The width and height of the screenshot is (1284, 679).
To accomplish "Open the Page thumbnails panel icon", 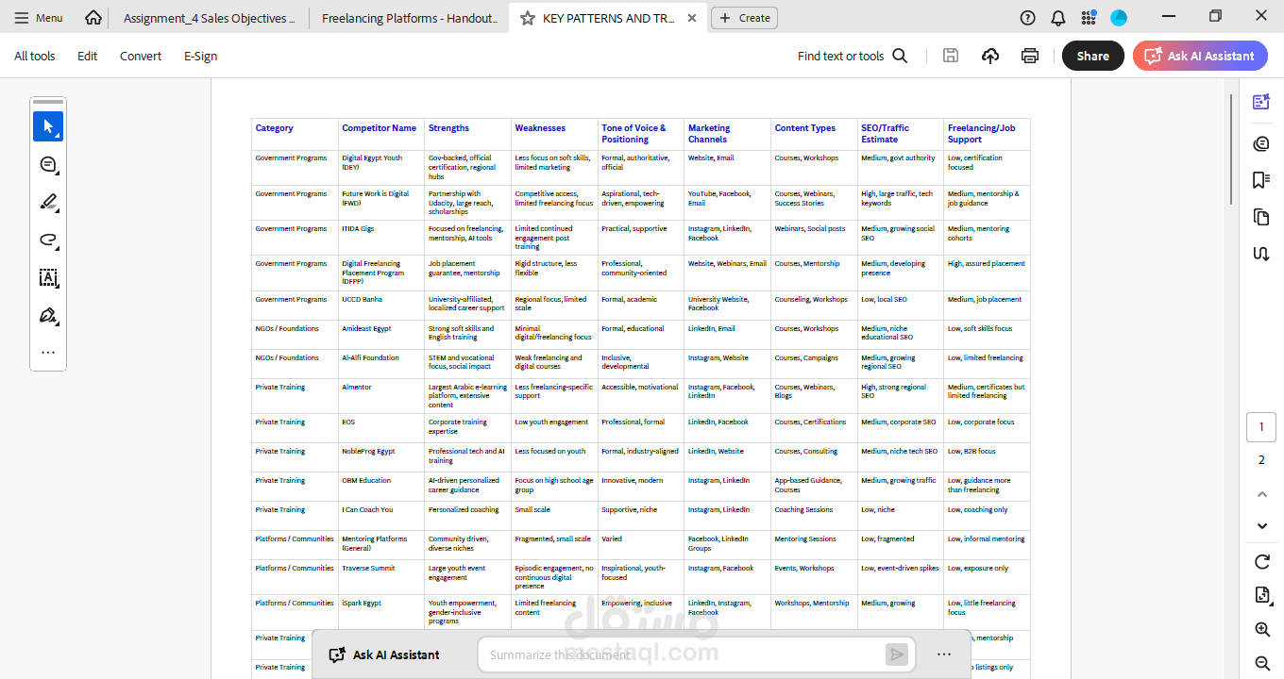I will pos(1261,217).
